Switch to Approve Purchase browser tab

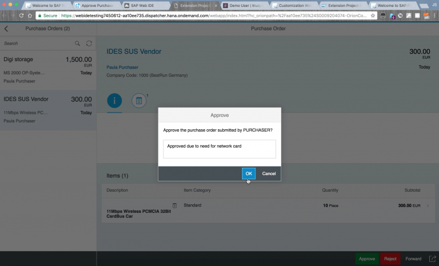97,6
